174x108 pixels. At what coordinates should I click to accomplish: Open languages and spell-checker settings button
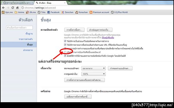click(84, 80)
